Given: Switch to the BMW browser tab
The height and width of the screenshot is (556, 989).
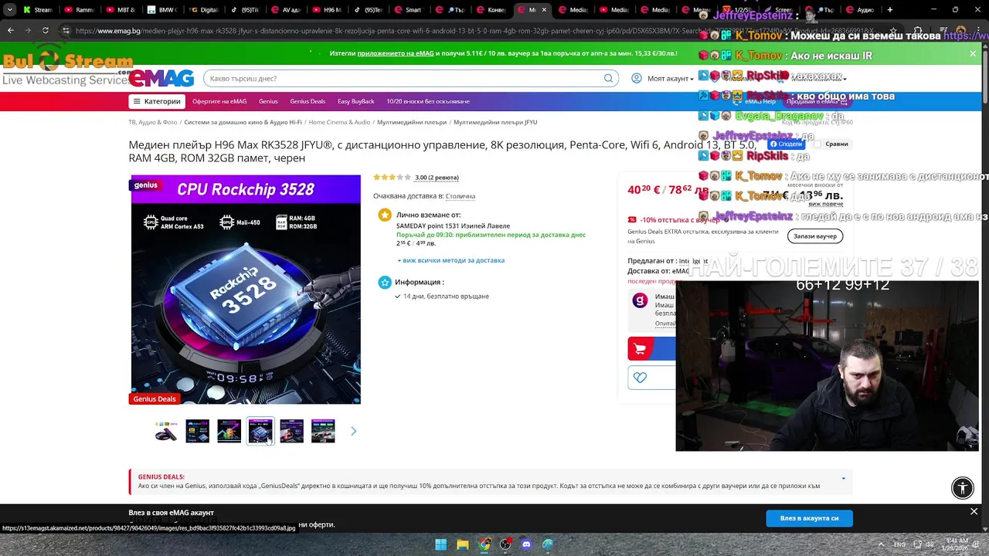Looking at the screenshot, I should (161, 10).
